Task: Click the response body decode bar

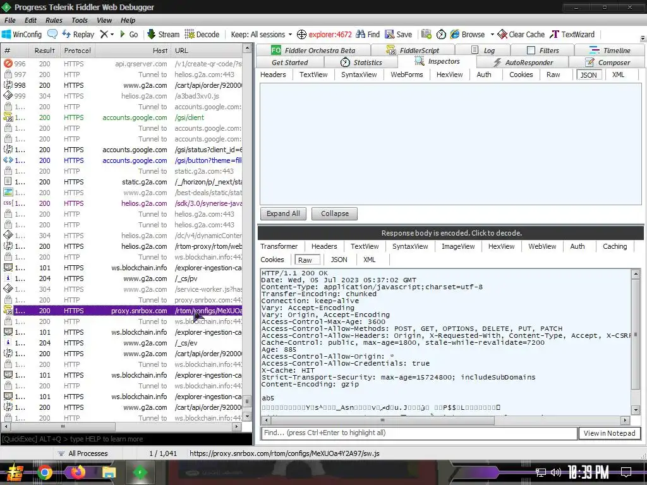Action: [450, 233]
